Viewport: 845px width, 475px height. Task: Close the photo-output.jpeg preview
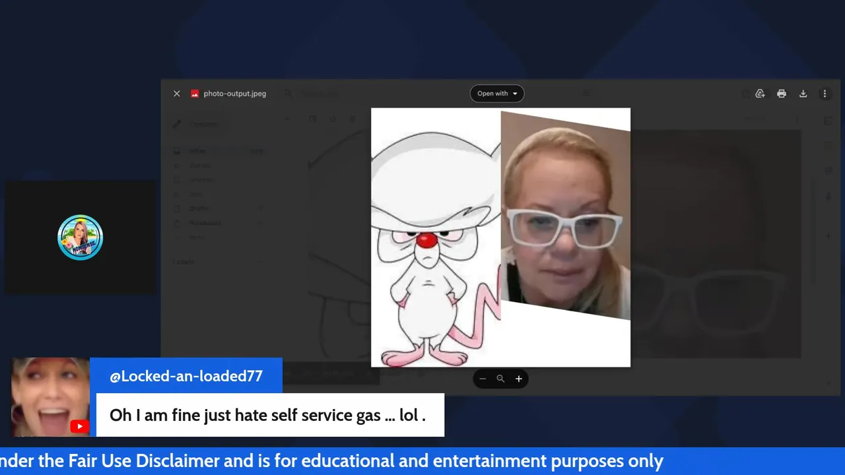point(176,94)
